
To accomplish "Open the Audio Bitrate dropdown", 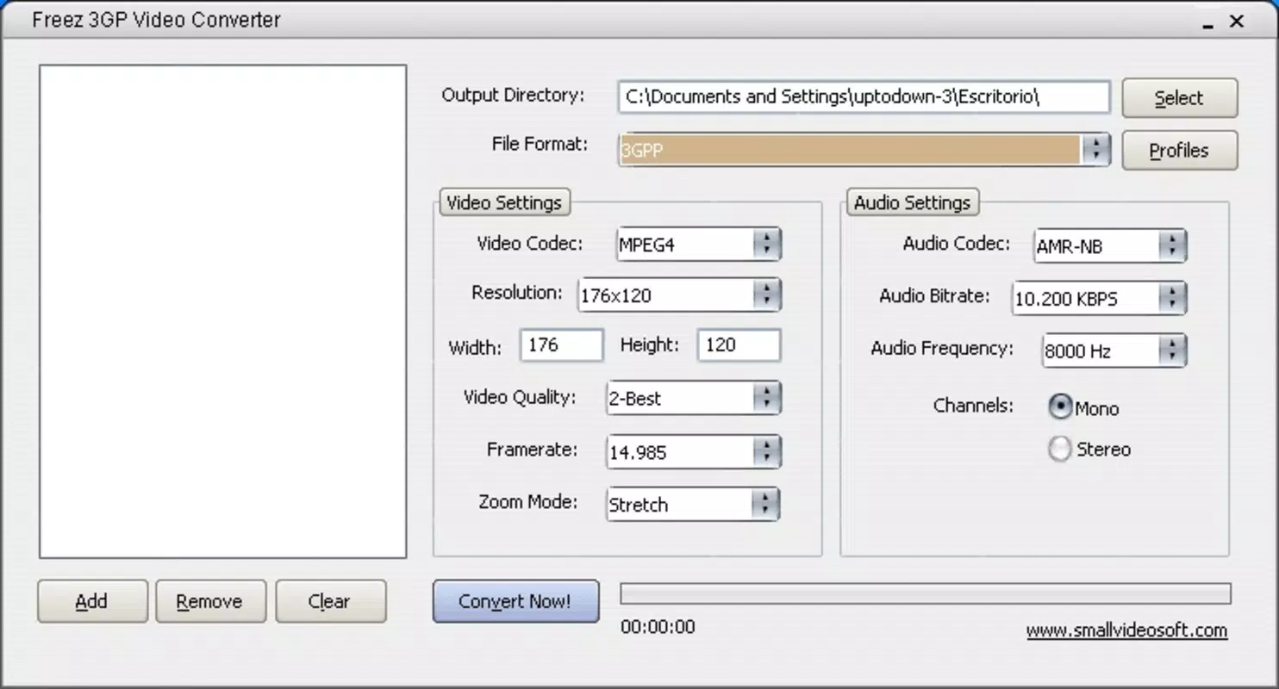I will pyautogui.click(x=1099, y=298).
